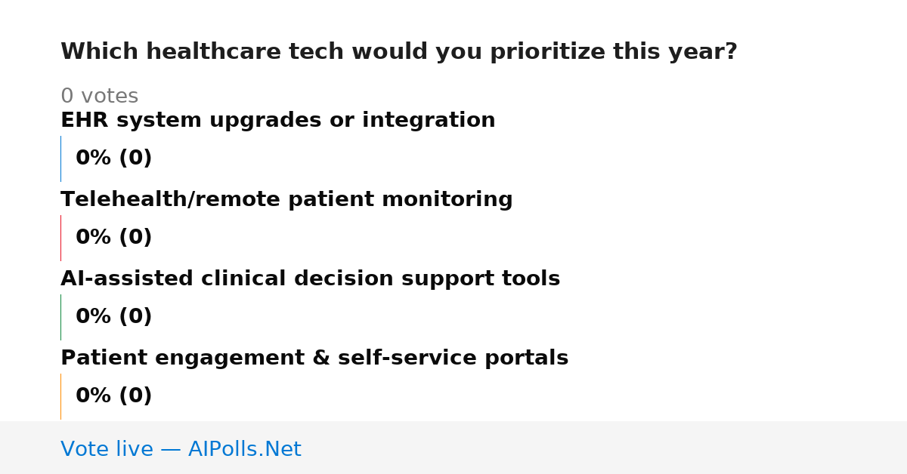Click the red bar under Telehealth option

pos(60,238)
